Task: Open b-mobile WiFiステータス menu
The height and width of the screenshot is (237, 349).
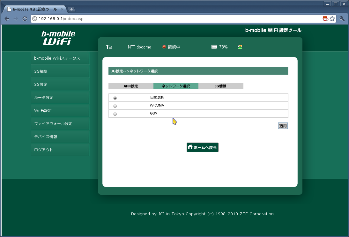Action: pos(60,58)
